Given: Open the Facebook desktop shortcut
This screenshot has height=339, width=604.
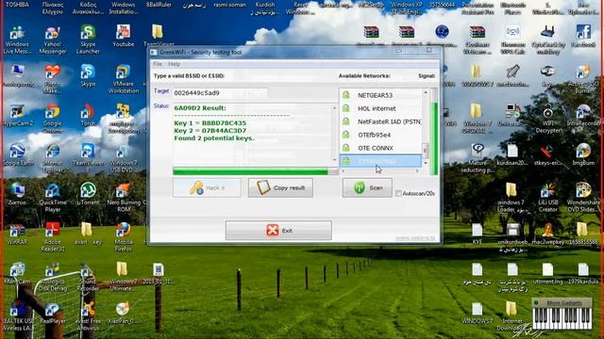Looking at the screenshot, I should point(583,36).
